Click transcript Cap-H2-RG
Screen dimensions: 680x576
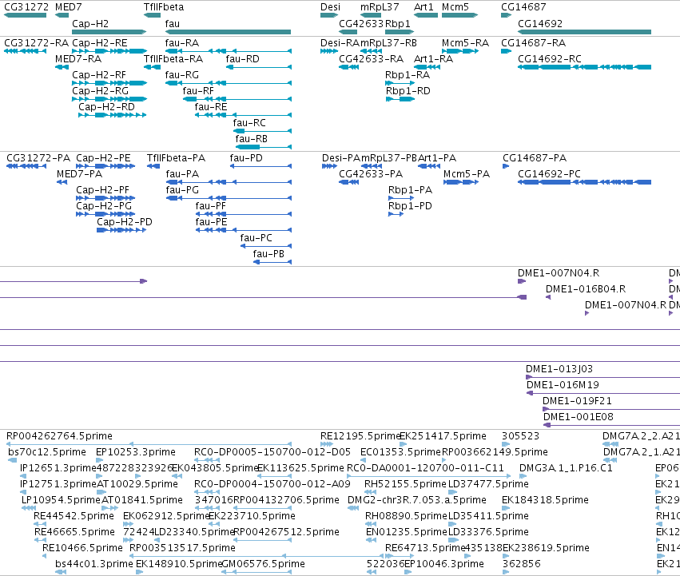tap(100, 91)
